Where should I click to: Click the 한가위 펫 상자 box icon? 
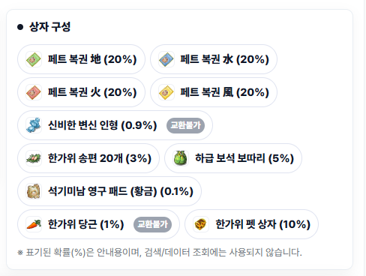(x=201, y=224)
